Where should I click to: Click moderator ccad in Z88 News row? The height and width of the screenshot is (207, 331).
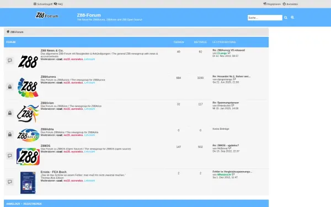click(x=60, y=60)
